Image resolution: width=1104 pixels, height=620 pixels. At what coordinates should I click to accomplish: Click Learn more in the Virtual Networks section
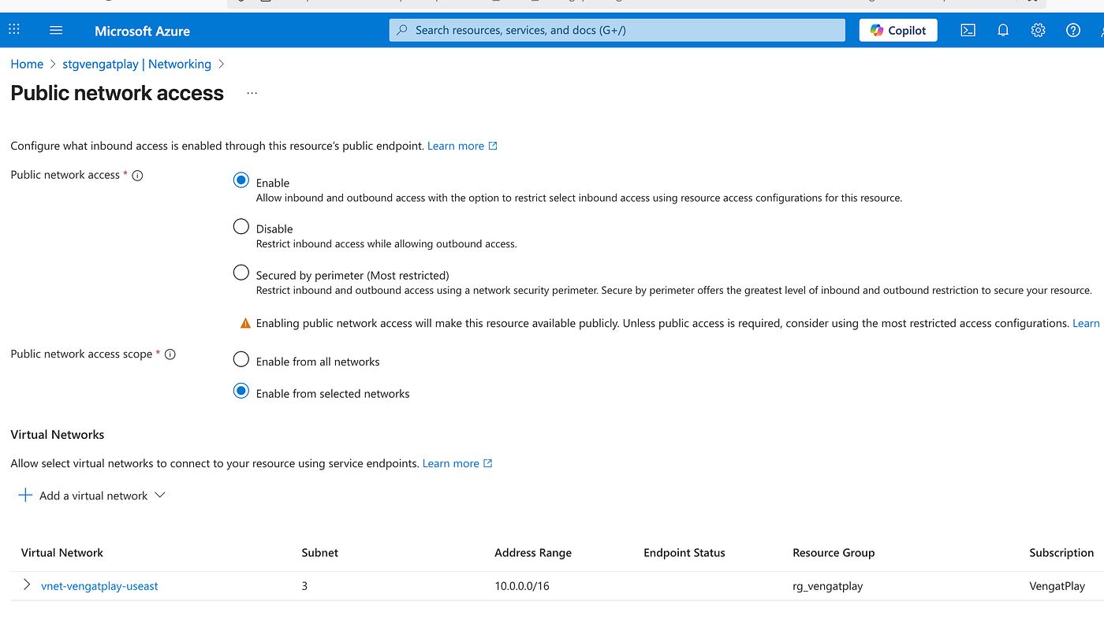tap(457, 463)
